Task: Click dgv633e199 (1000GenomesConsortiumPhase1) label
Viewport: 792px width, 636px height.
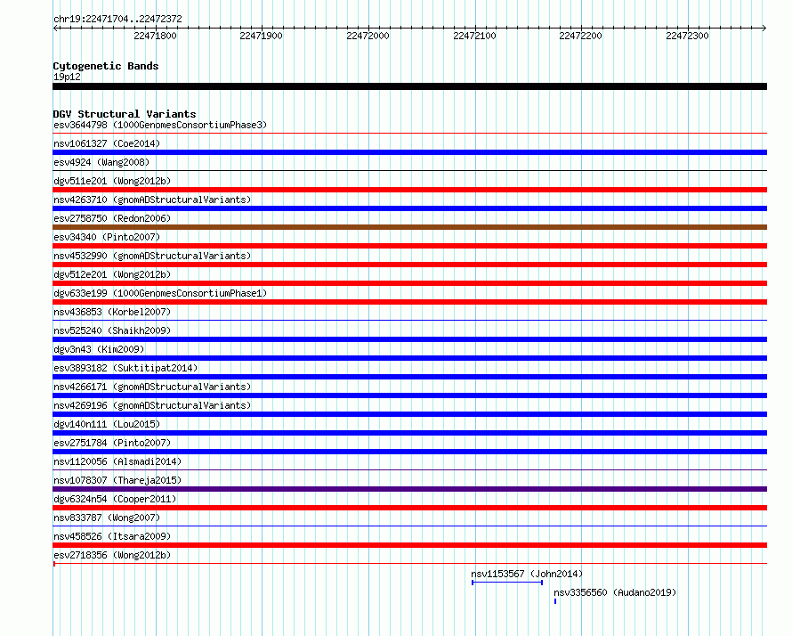Action: (x=160, y=293)
